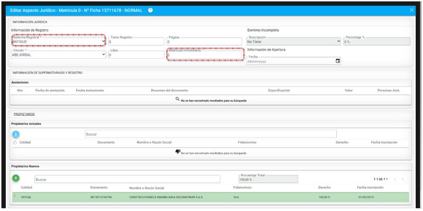Click the help question mark icon
Screen dimensions: 423x211
pyautogui.click(x=151, y=10)
